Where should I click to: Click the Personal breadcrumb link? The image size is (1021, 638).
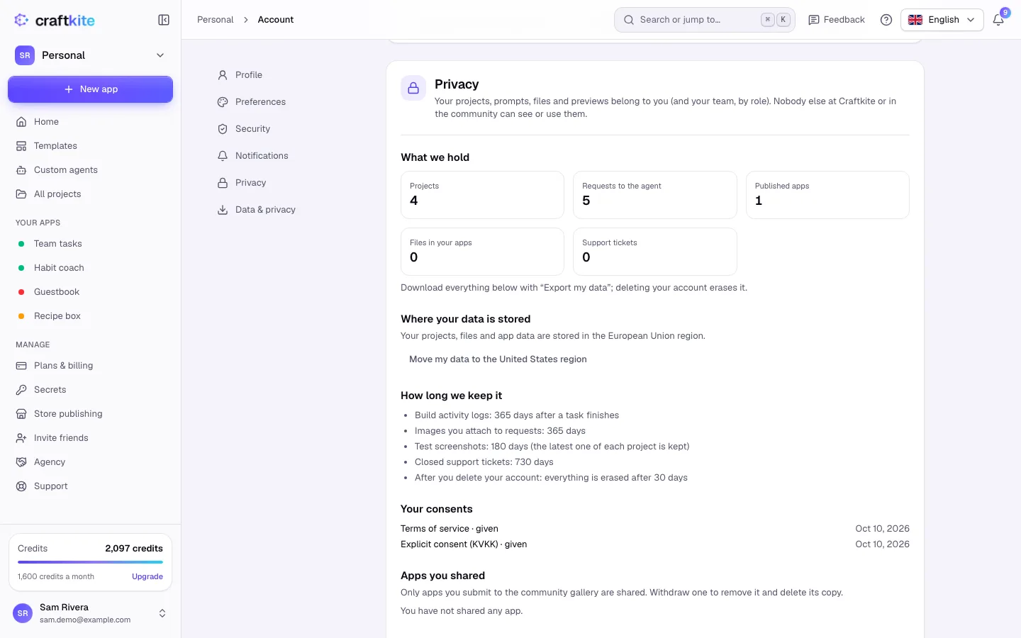pos(215,20)
